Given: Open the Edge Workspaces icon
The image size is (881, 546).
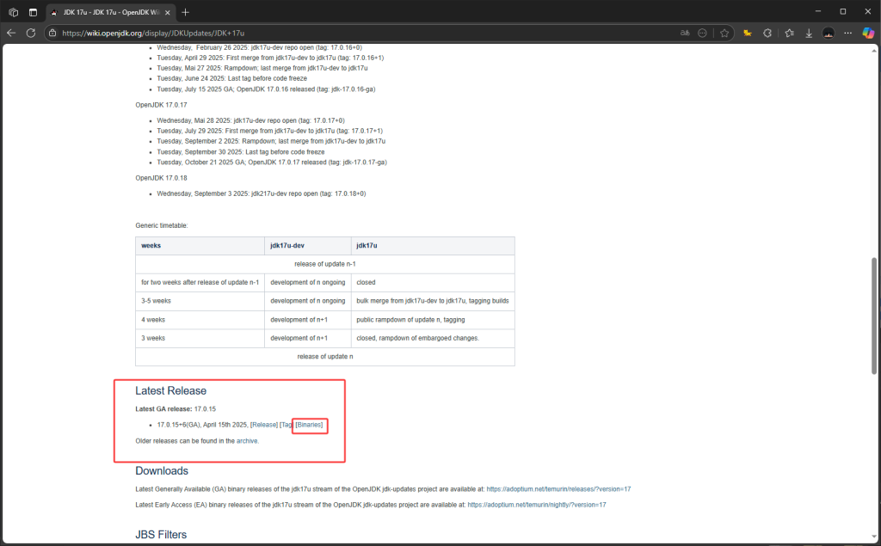Looking at the screenshot, I should tap(14, 12).
